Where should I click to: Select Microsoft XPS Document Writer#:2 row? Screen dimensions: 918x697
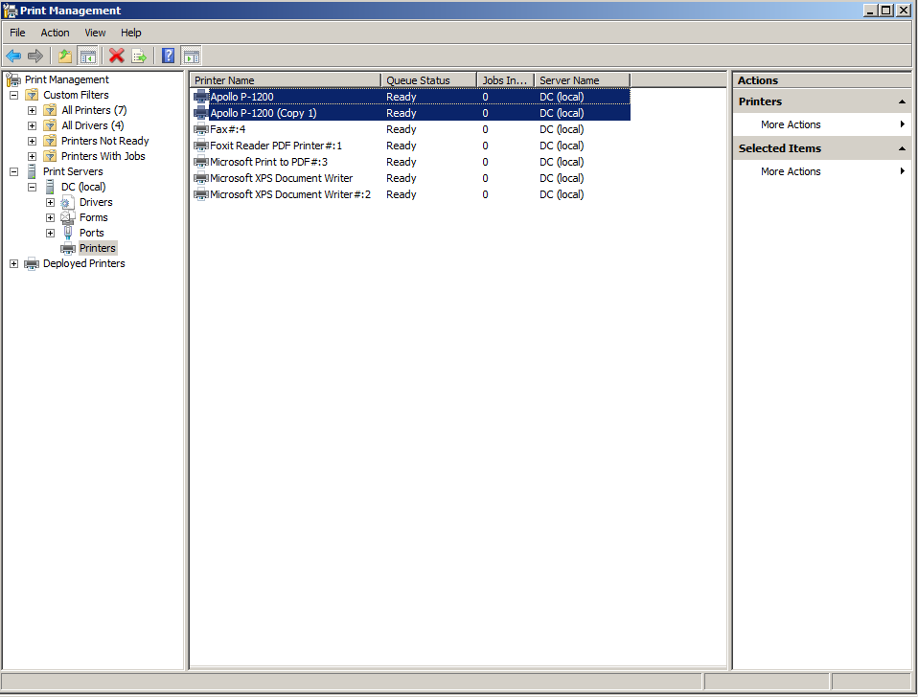[x=412, y=194]
